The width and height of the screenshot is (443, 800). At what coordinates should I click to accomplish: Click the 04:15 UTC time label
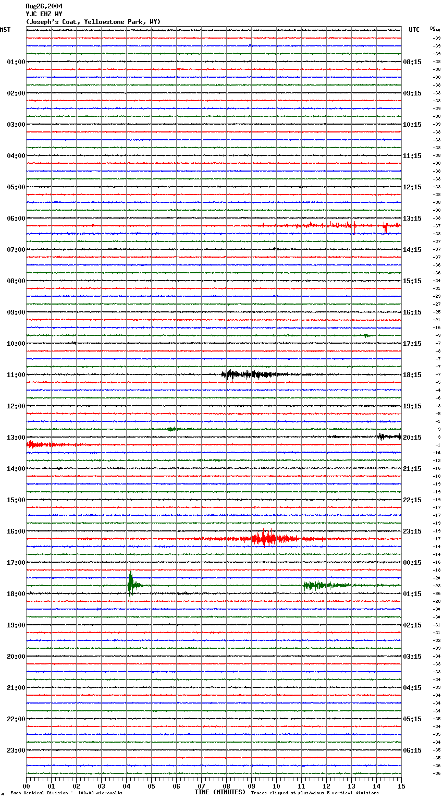pyautogui.click(x=412, y=688)
